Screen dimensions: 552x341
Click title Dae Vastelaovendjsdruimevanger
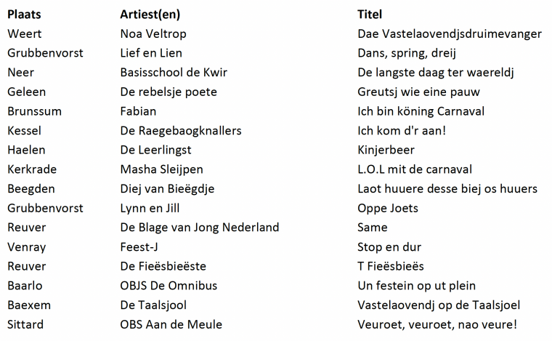[x=450, y=33]
